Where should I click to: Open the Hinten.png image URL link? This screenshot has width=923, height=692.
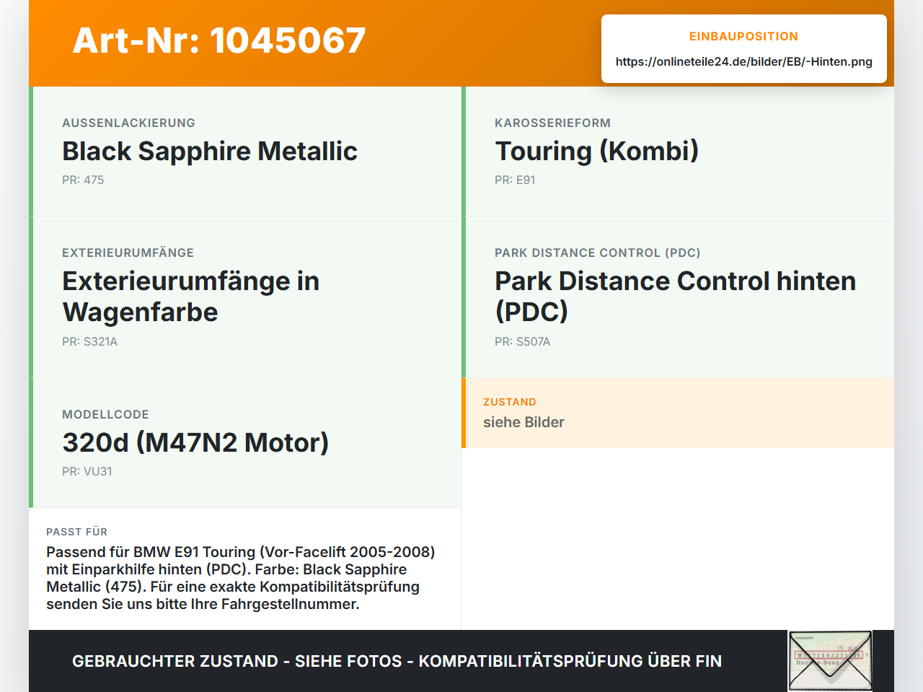743,61
